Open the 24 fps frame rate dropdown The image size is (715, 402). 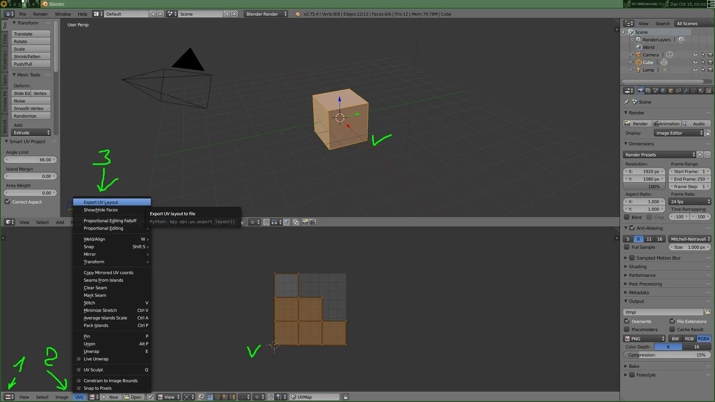coord(690,202)
